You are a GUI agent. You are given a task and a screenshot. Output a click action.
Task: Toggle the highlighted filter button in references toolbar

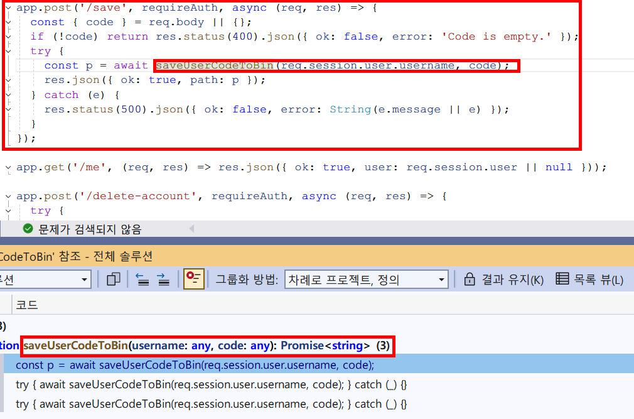[194, 279]
